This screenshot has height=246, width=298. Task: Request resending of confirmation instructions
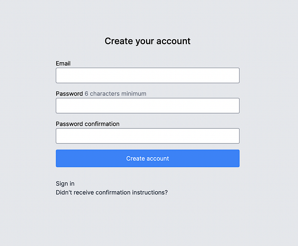click(112, 192)
